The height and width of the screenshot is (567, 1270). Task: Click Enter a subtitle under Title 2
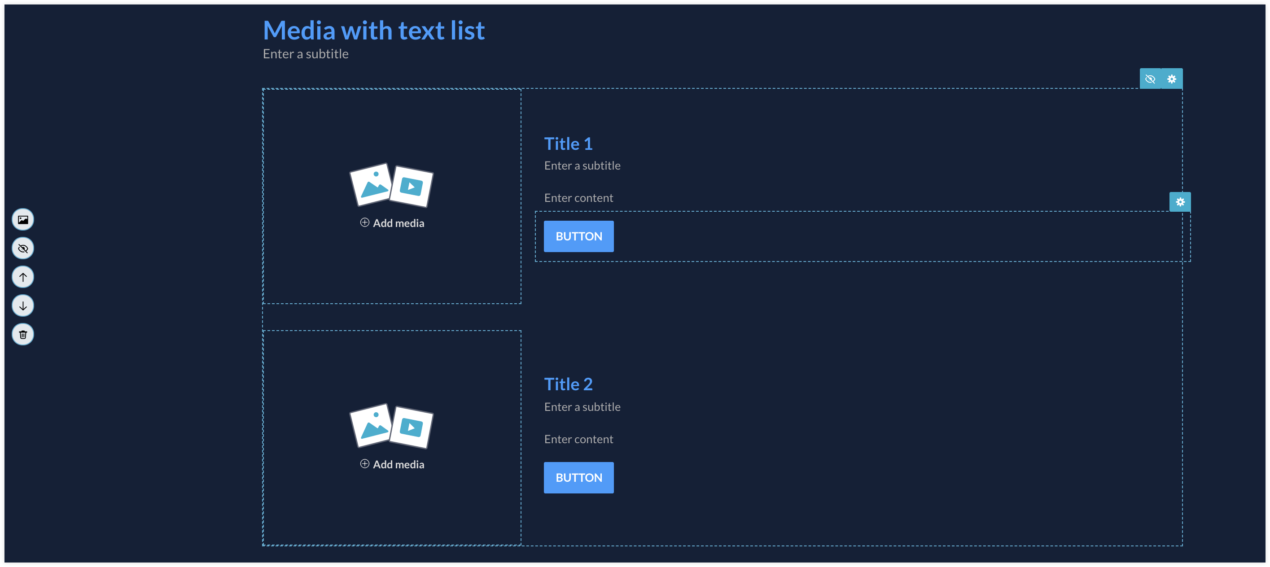[x=582, y=407]
